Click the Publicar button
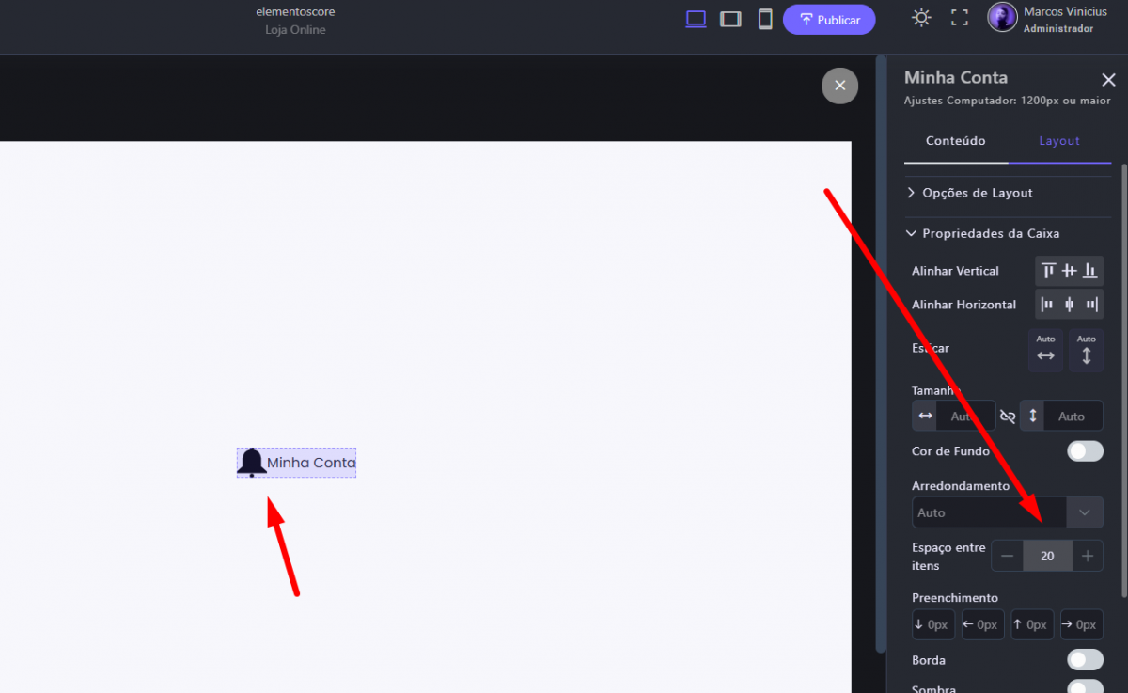The height and width of the screenshot is (693, 1128). [829, 20]
